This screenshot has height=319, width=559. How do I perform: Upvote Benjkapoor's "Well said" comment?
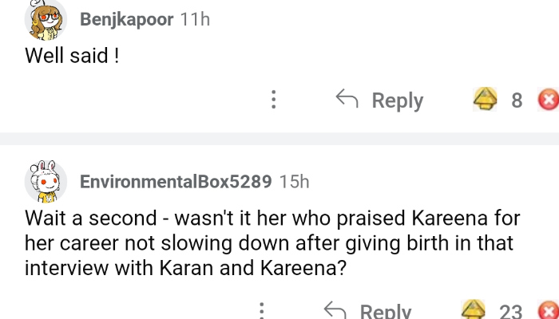(484, 100)
